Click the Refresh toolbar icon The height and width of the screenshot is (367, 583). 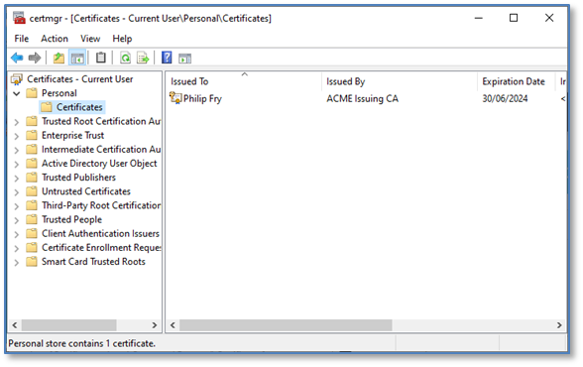pyautogui.click(x=125, y=58)
